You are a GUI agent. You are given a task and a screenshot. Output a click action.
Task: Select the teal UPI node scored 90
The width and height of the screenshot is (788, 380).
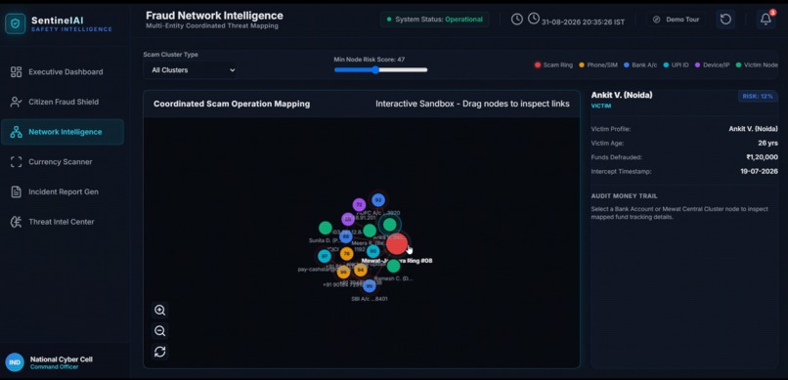(372, 251)
